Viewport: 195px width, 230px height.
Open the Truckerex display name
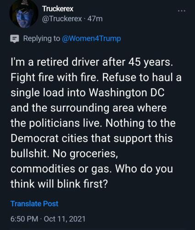pyautogui.click(x=58, y=9)
